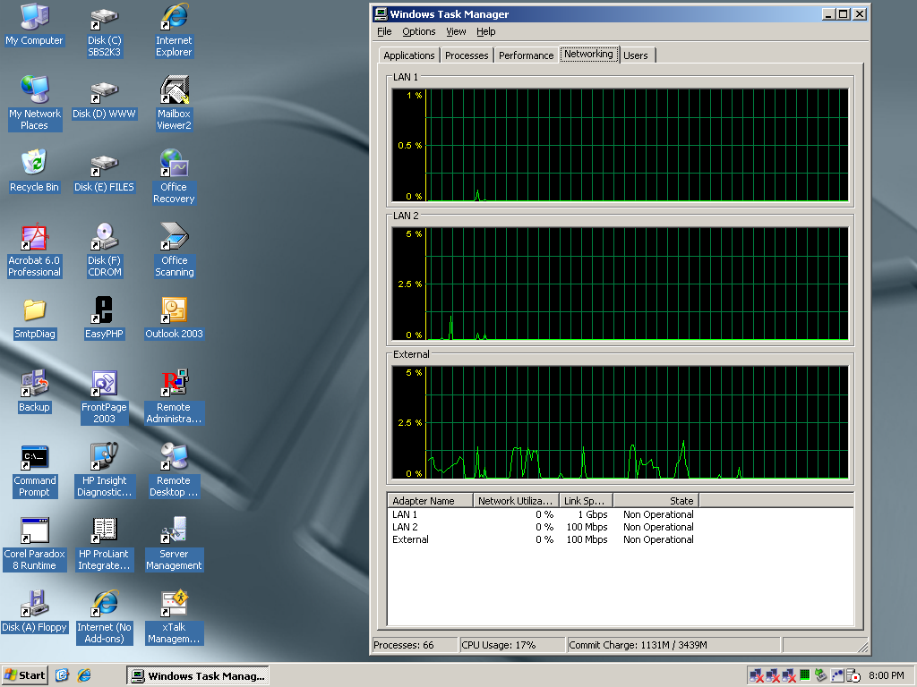Select the Remote Desktop shortcut icon
917x687 pixels.
pyautogui.click(x=174, y=471)
